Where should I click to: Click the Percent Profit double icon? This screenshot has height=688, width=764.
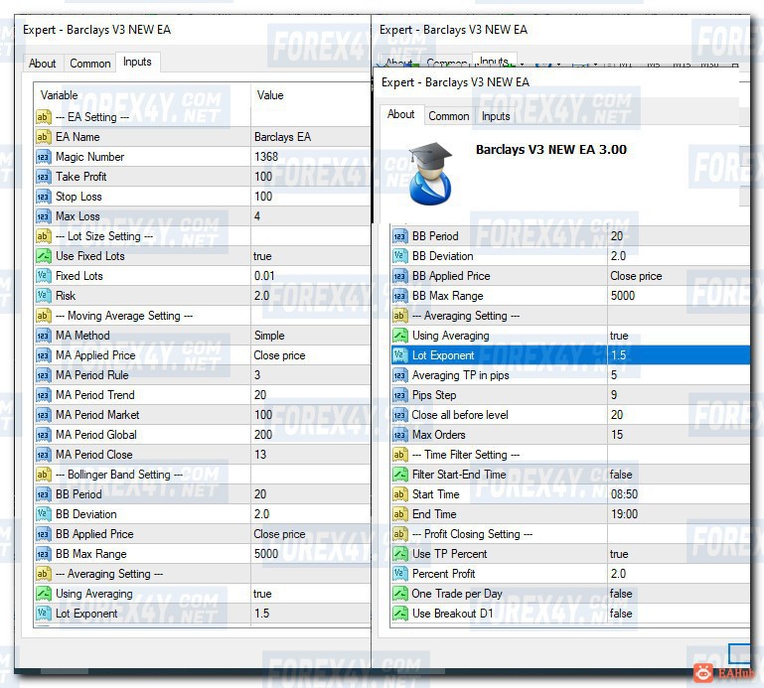click(399, 574)
